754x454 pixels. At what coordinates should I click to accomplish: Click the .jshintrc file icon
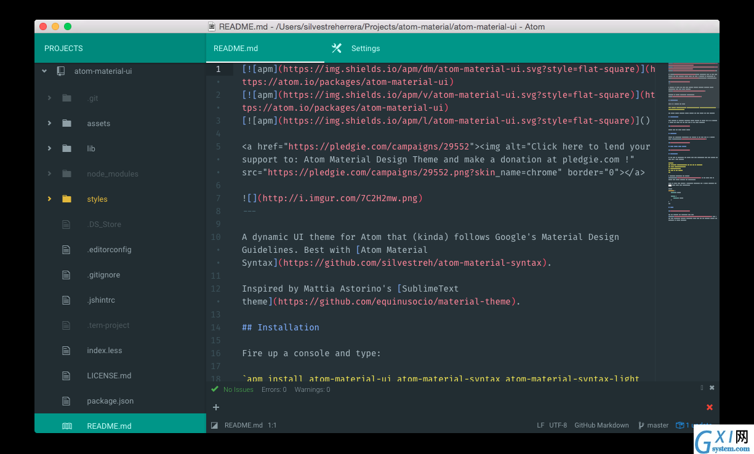pos(66,300)
